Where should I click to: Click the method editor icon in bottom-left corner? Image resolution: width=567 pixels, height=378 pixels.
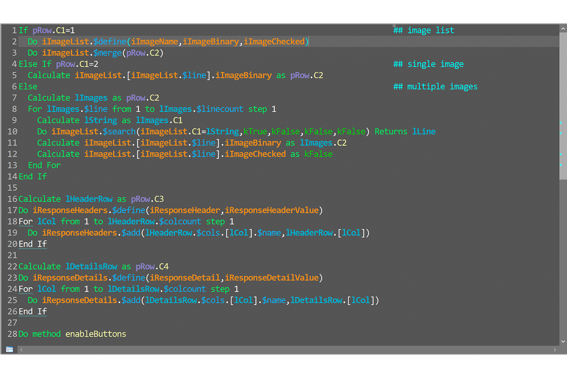(9, 349)
